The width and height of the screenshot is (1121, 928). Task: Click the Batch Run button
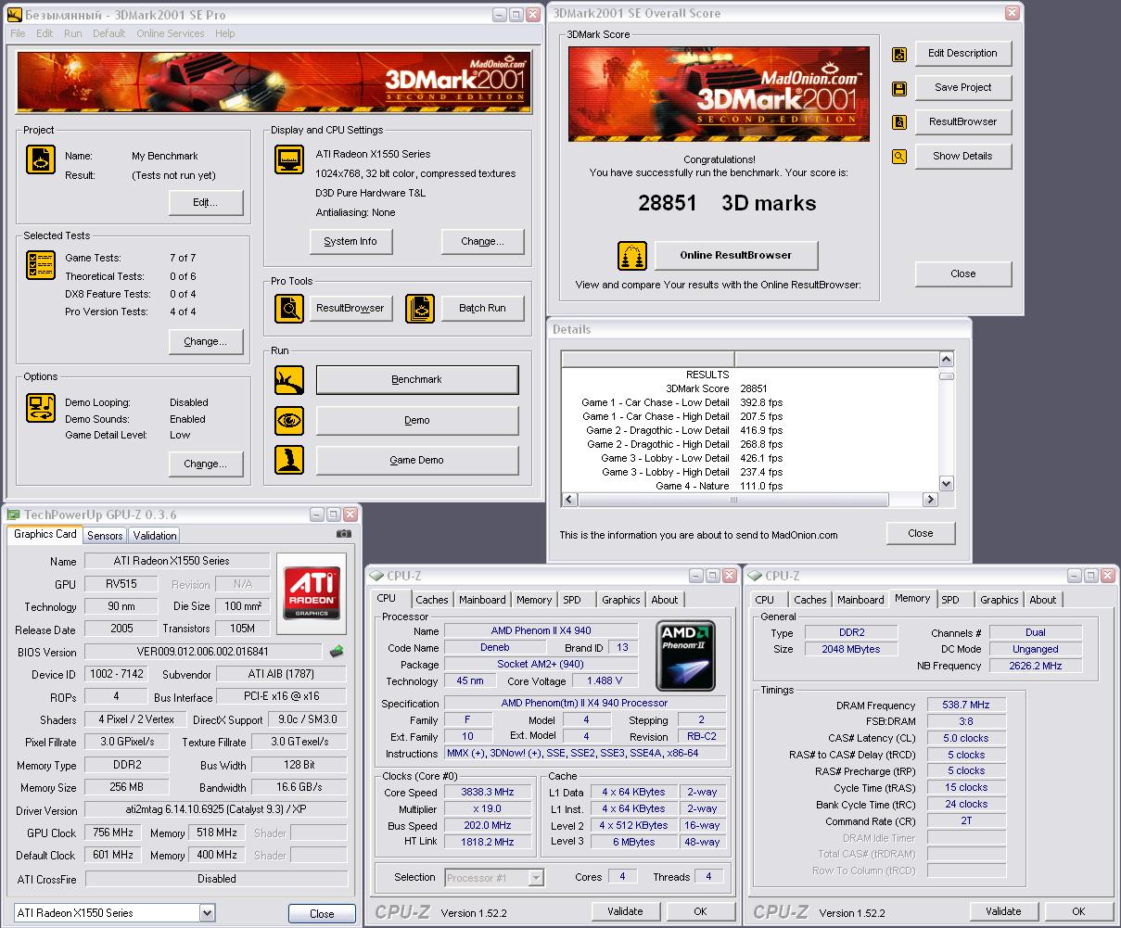tap(482, 308)
